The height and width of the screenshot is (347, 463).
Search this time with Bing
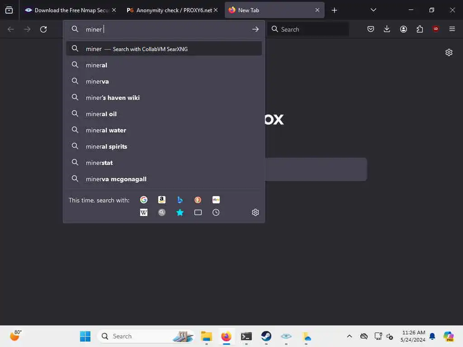point(180,200)
